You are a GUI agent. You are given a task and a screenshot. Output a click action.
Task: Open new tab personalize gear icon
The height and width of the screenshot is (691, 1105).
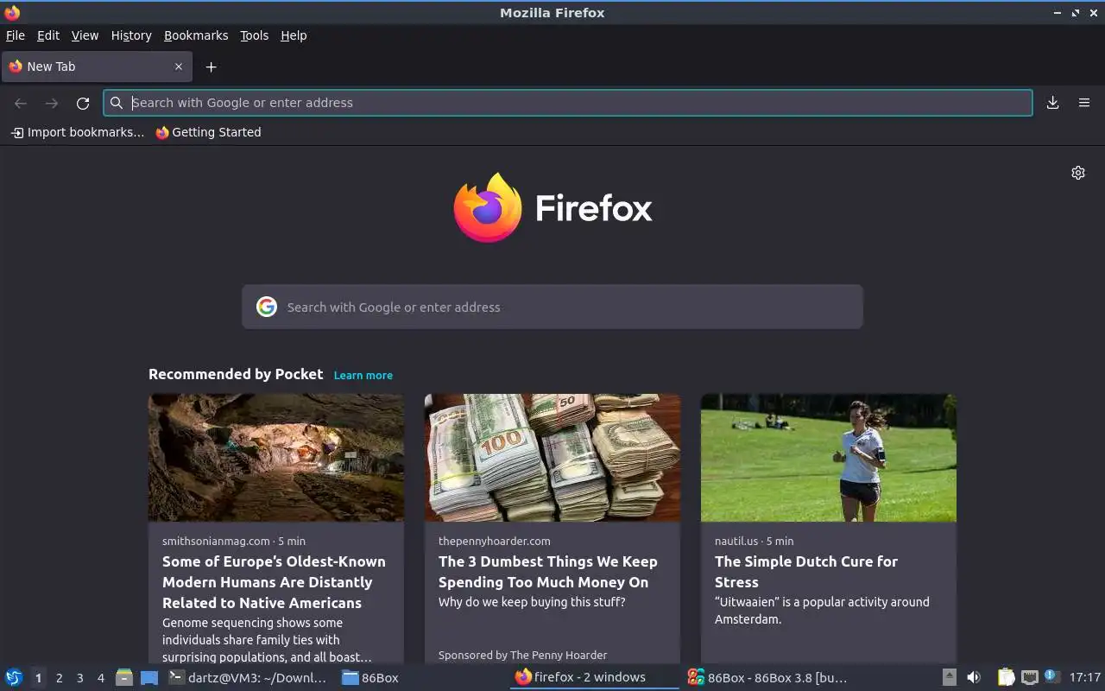click(x=1078, y=173)
